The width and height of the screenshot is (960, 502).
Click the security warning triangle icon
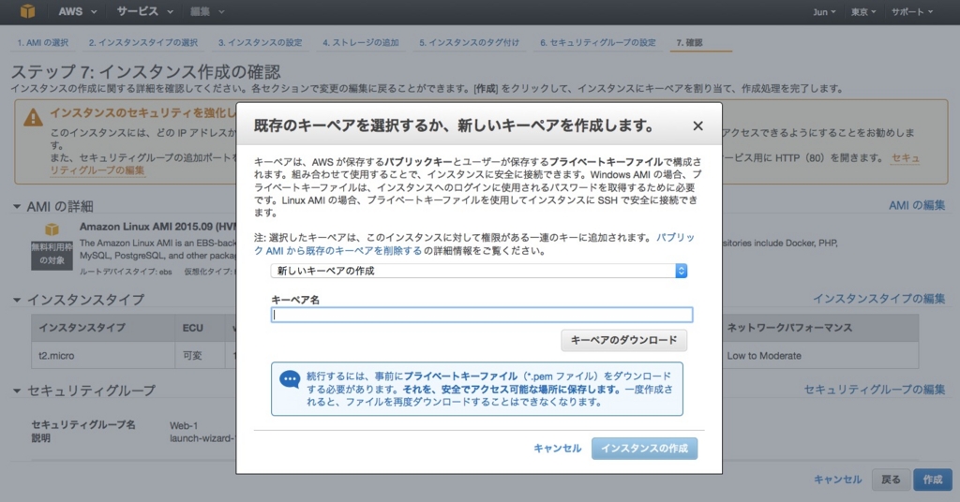[33, 117]
